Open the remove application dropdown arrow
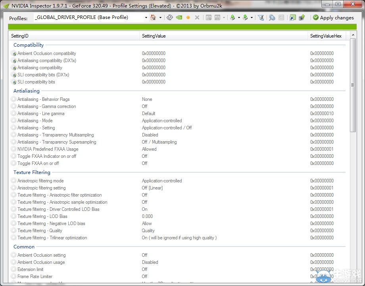The height and width of the screenshot is (286, 365). [224, 18]
